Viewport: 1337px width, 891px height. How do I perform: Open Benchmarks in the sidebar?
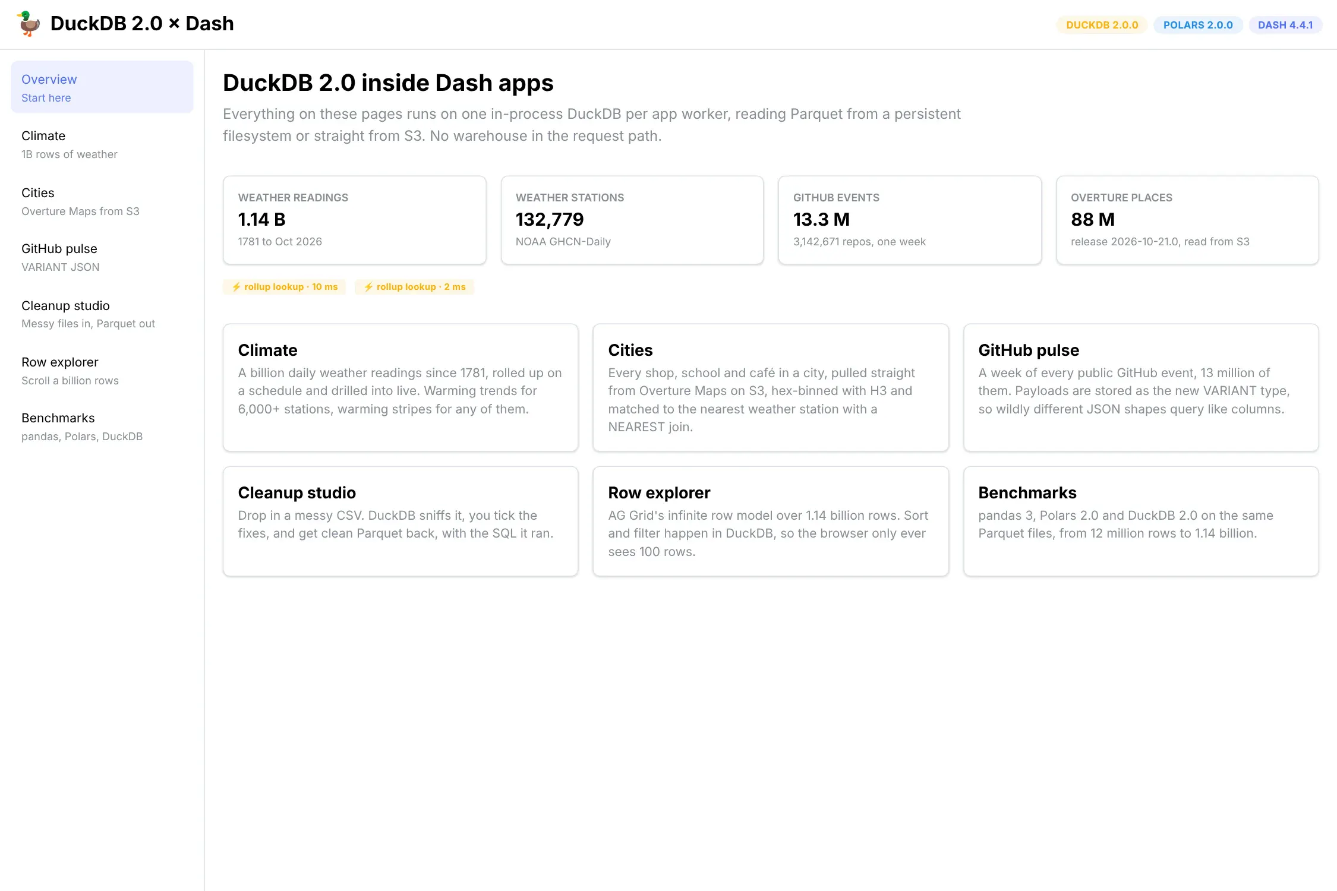point(102,426)
